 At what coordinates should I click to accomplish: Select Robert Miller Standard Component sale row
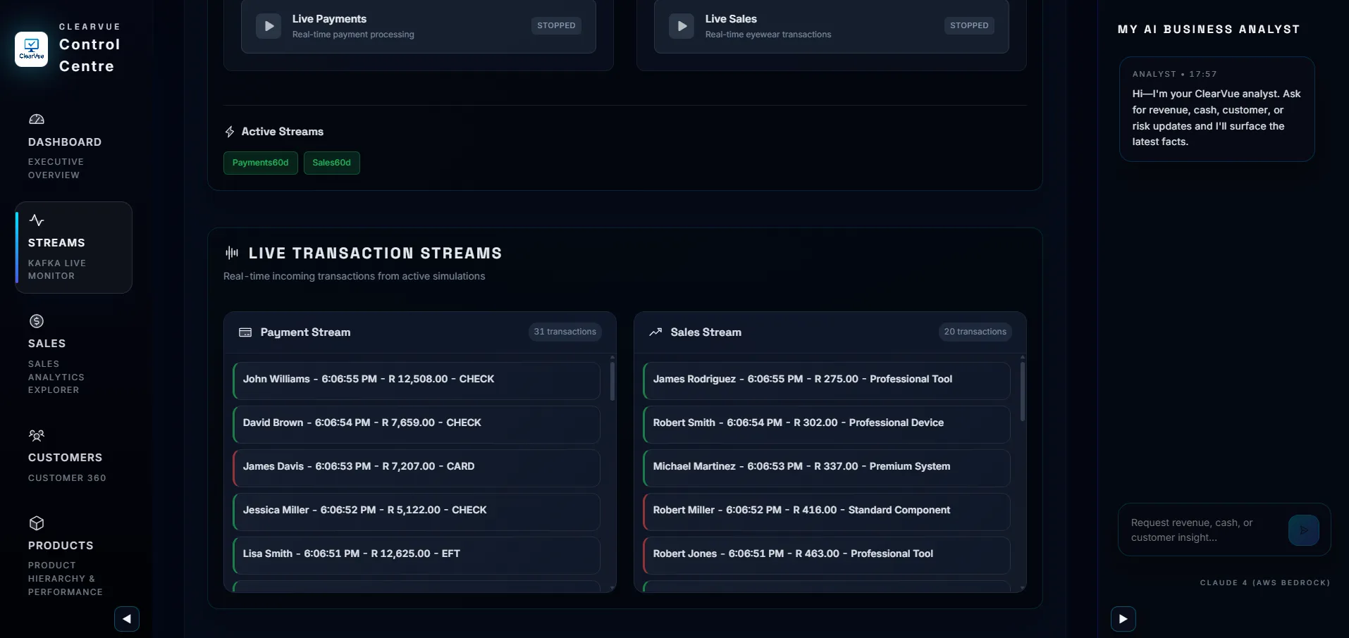[x=827, y=512]
